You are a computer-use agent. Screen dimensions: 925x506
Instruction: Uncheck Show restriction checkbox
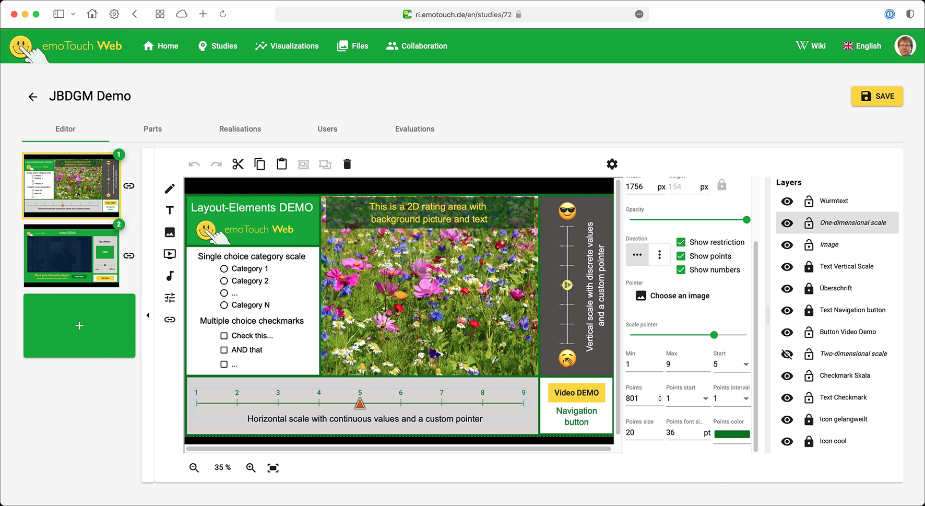click(681, 242)
